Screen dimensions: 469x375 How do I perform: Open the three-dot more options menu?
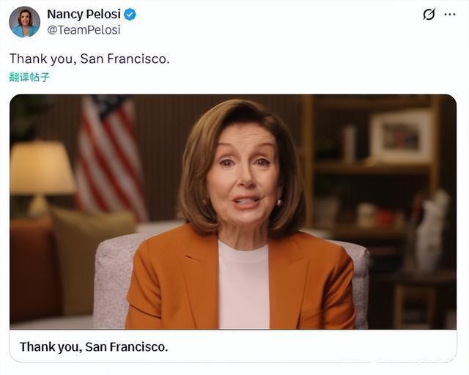[450, 15]
